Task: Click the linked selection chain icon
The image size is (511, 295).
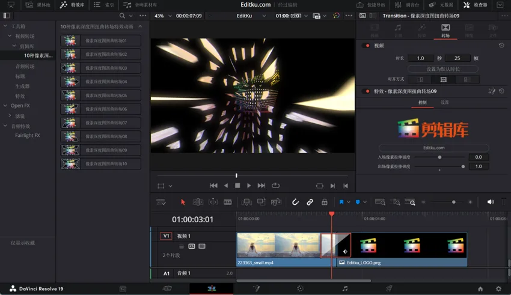Action: 310,202
